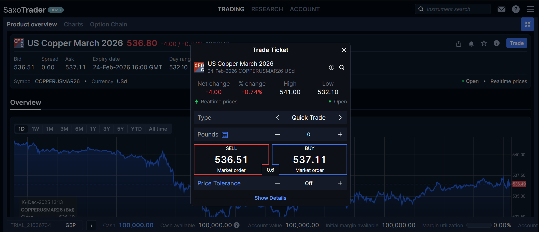The image size is (539, 232).
Task: Click the blue Trade button
Action: [x=516, y=43]
